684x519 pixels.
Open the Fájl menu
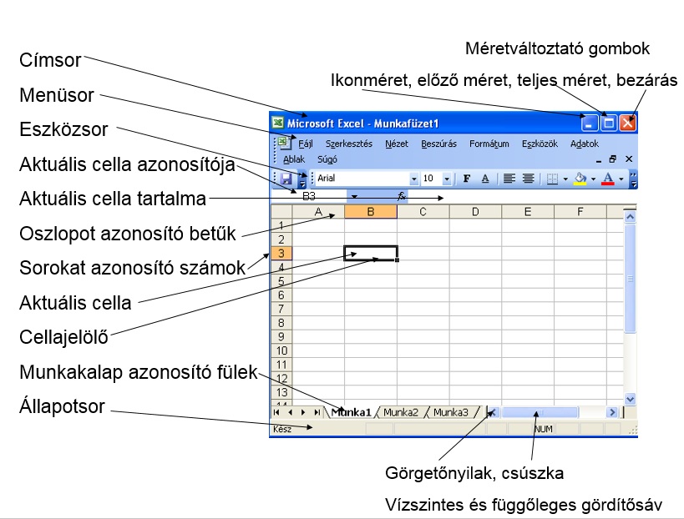tap(306, 144)
